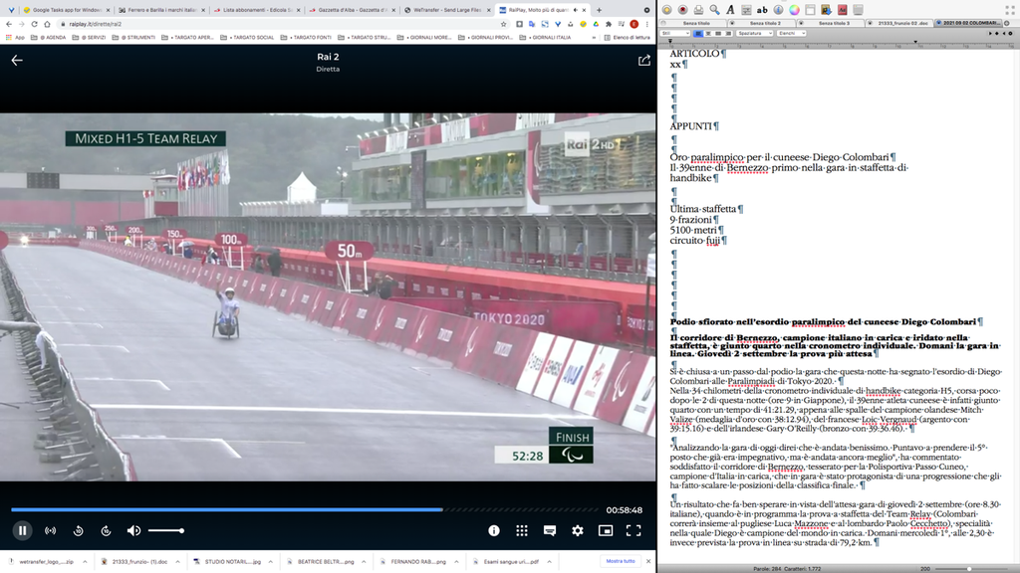1020x573 pixels.
Task: Click the share icon for Rai 2
Action: [x=643, y=60]
